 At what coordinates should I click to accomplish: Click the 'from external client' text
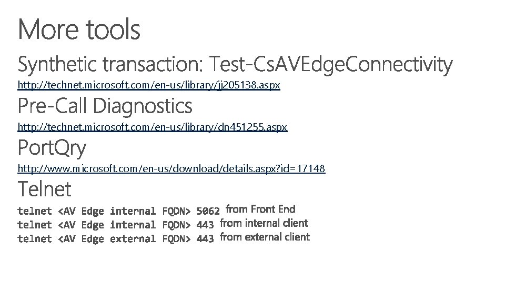point(265,237)
